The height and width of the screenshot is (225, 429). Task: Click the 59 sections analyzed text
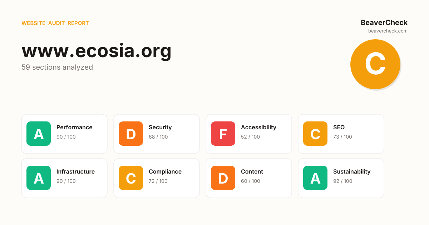57,67
